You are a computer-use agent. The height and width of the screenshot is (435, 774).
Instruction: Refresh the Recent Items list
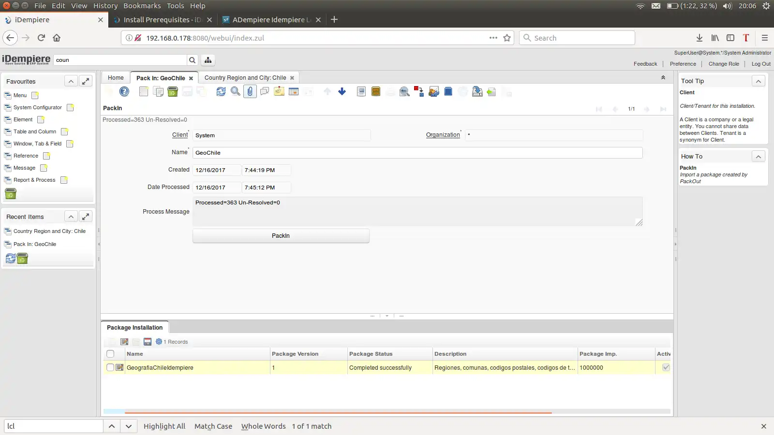pos(11,259)
